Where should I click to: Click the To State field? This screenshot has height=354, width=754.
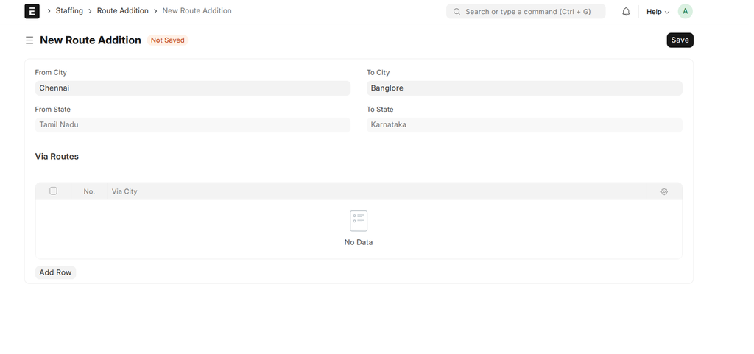pos(524,125)
